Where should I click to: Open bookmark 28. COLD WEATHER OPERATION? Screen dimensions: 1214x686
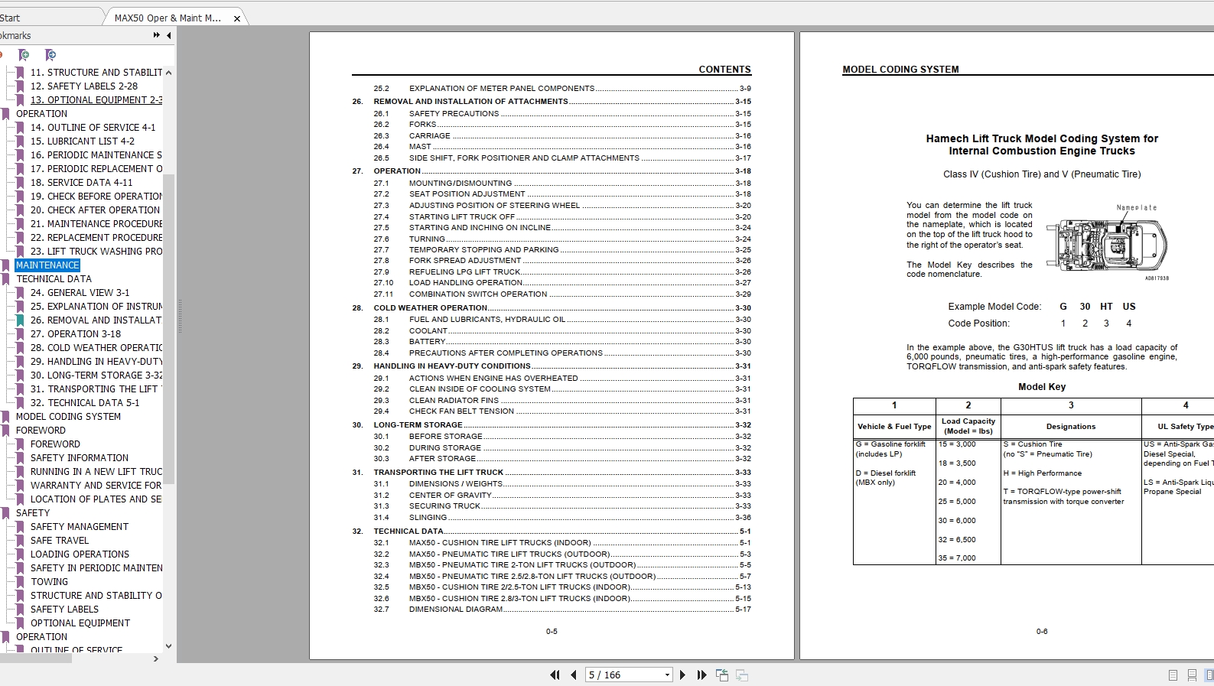pos(96,348)
